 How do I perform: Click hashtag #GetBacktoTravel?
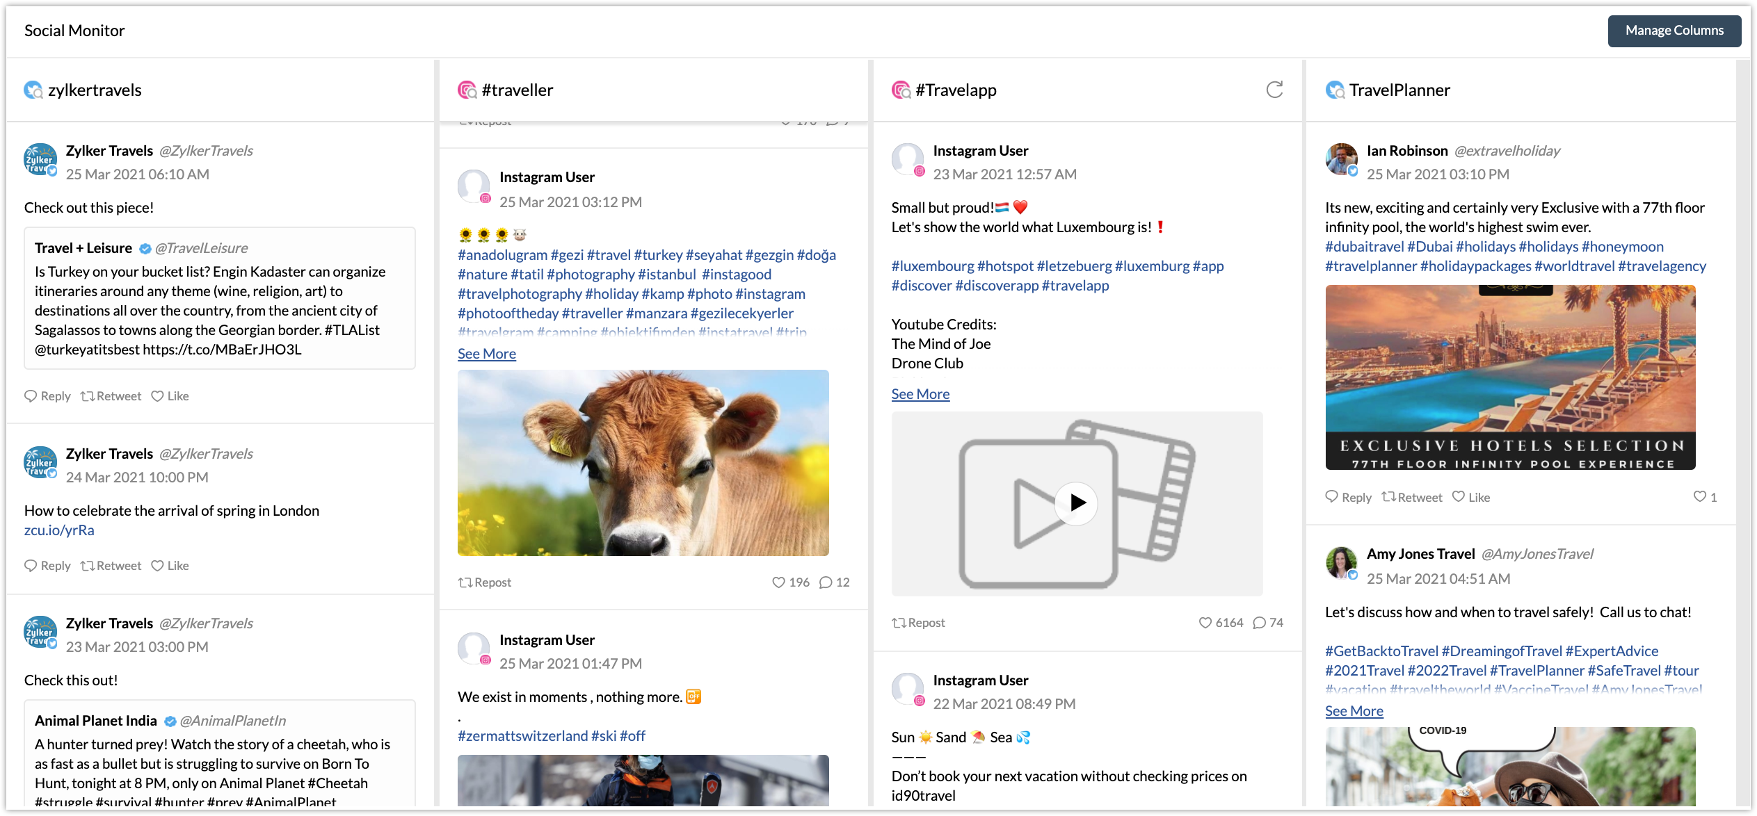tap(1381, 651)
